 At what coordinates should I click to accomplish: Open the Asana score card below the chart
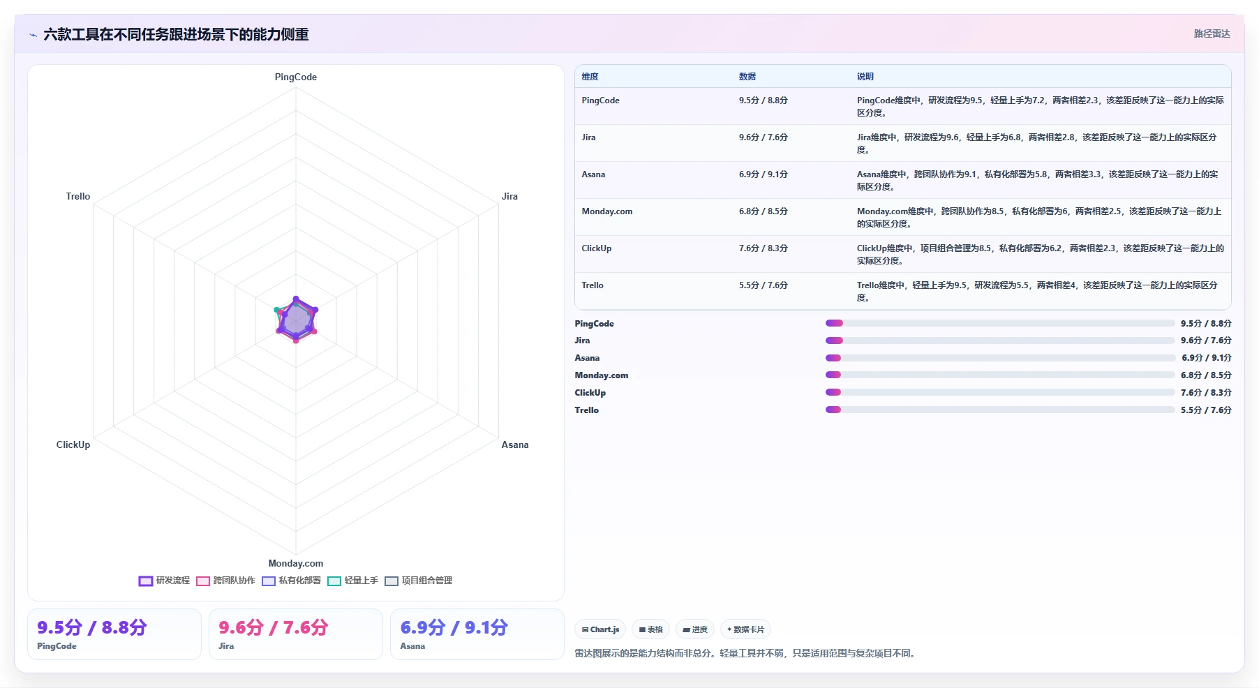tap(477, 634)
